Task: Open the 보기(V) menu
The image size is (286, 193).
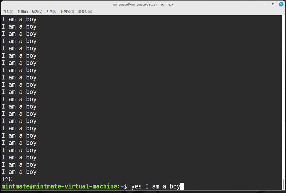Action: click(37, 12)
